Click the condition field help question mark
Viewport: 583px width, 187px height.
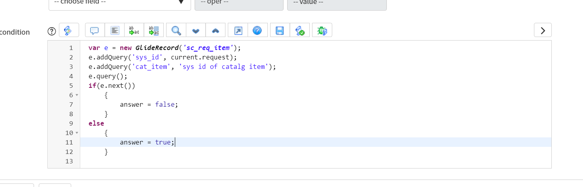51,31
